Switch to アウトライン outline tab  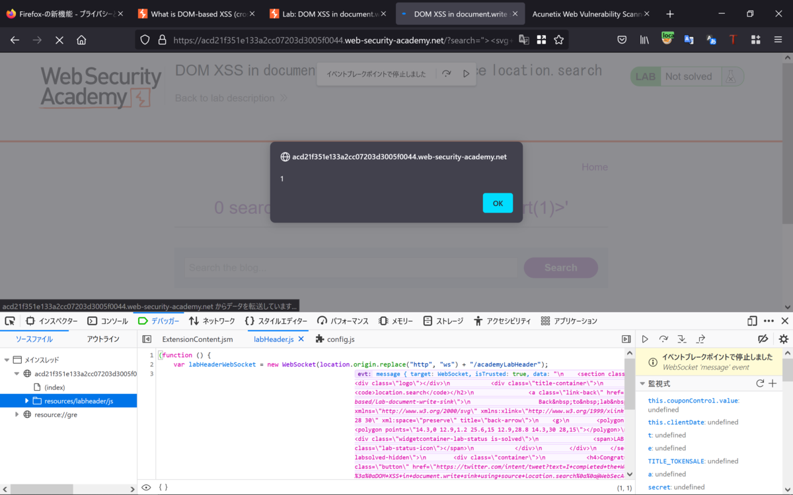(103, 339)
